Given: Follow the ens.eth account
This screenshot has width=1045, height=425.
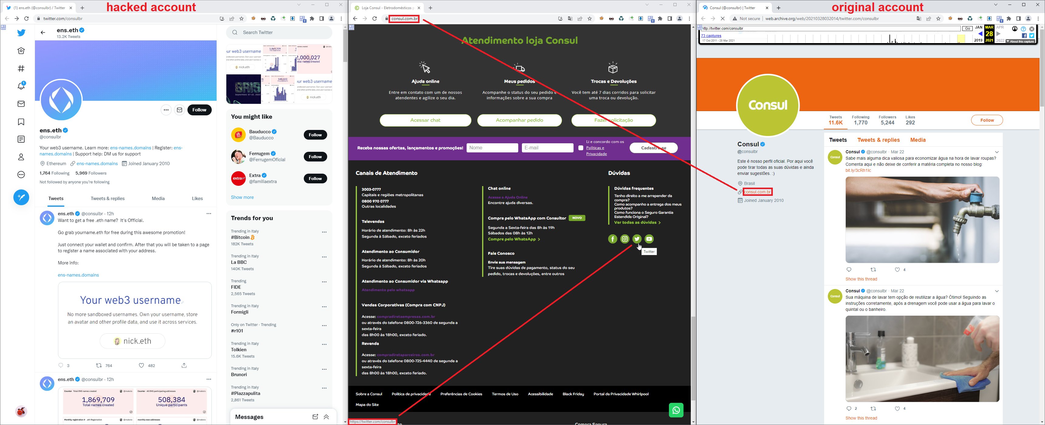Looking at the screenshot, I should tap(199, 110).
